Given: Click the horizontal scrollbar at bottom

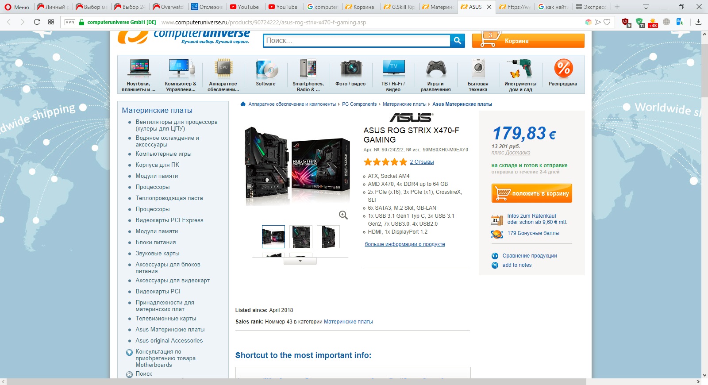Looking at the screenshot, I should pos(296,381).
